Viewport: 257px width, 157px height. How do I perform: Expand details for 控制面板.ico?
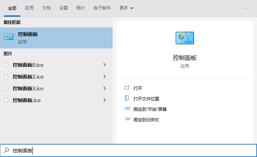(x=105, y=100)
